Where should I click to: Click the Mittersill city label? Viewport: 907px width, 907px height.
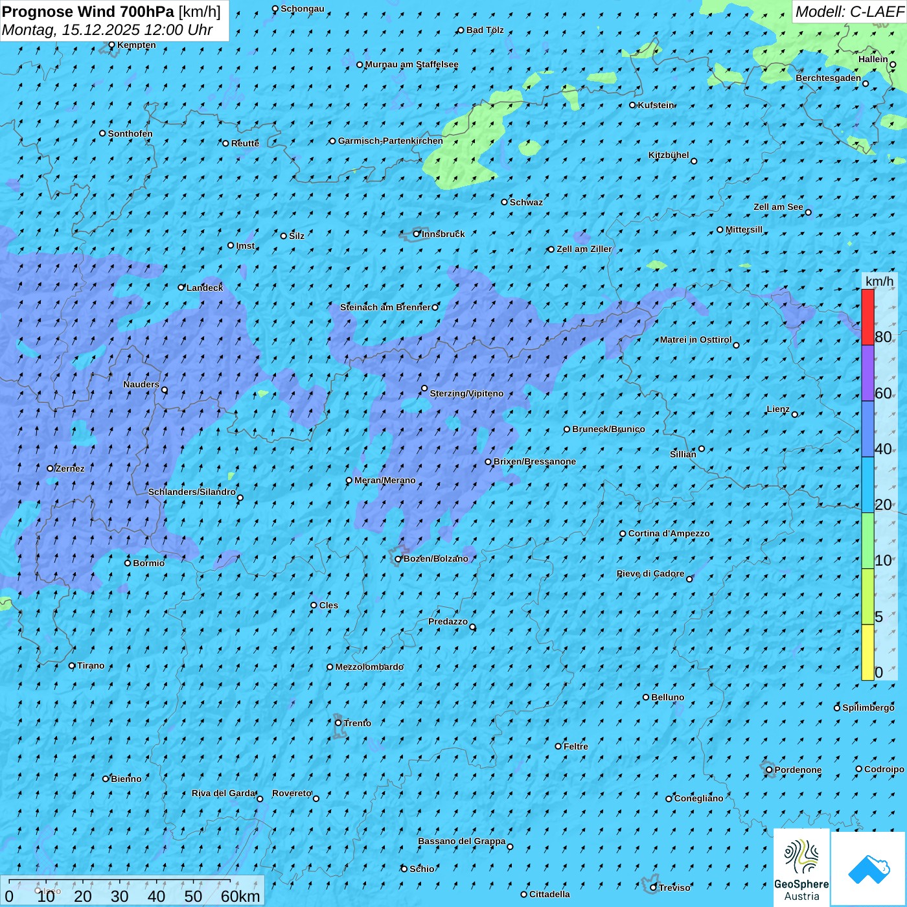point(744,229)
